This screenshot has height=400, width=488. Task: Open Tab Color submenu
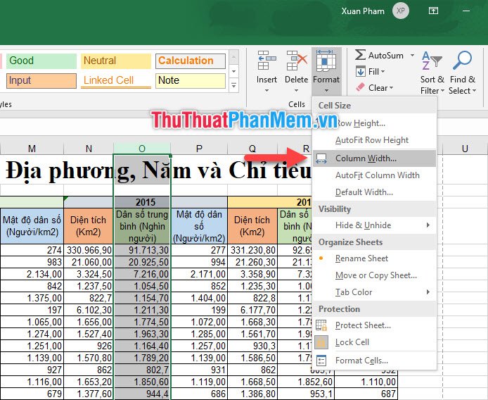374,292
